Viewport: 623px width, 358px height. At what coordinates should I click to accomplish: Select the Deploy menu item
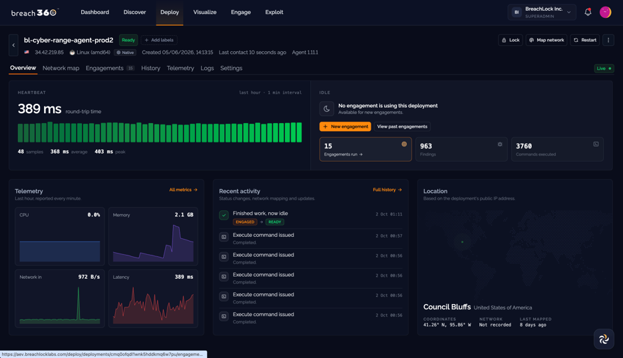pyautogui.click(x=170, y=13)
